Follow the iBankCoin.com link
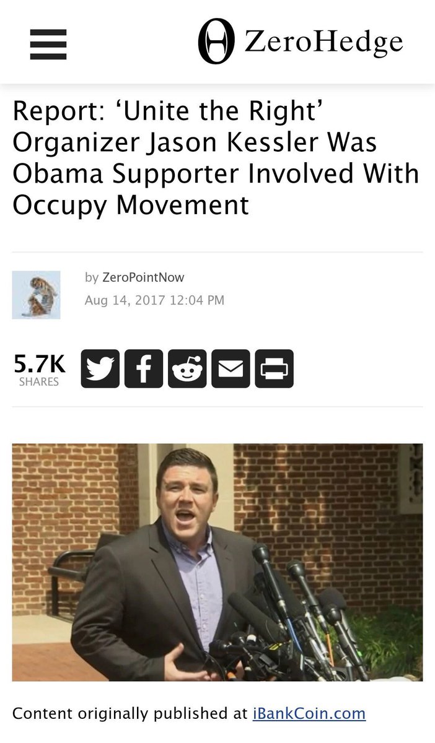435x743 pixels. (309, 713)
